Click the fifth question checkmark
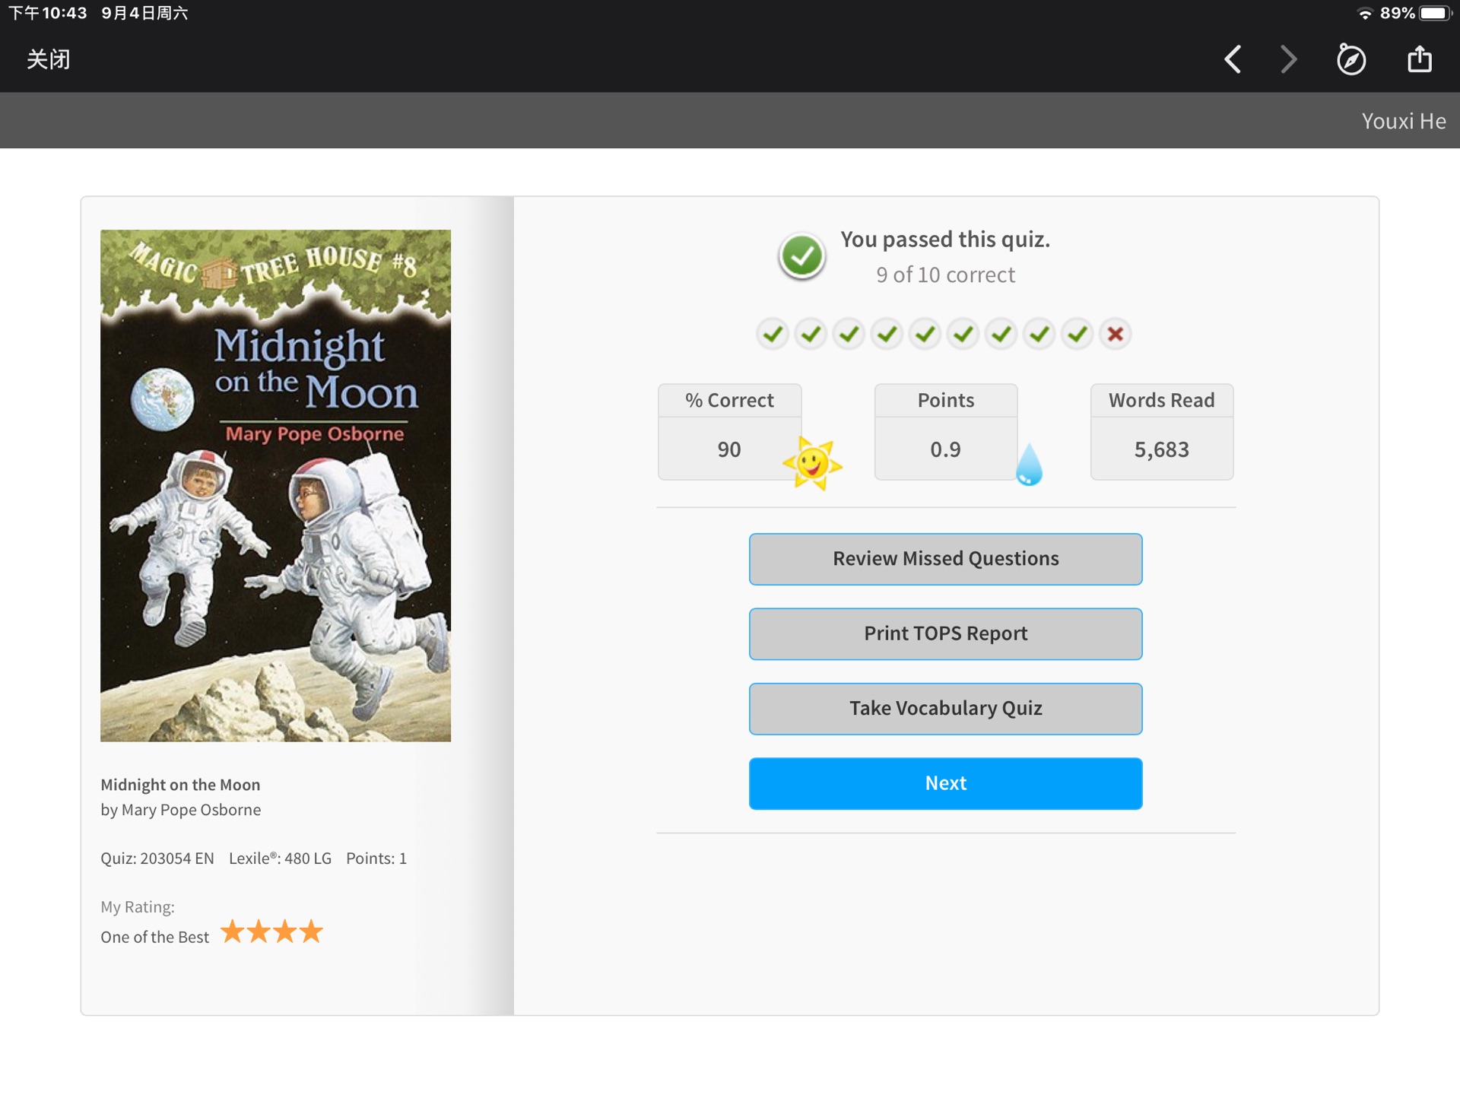1460x1095 pixels. [925, 334]
